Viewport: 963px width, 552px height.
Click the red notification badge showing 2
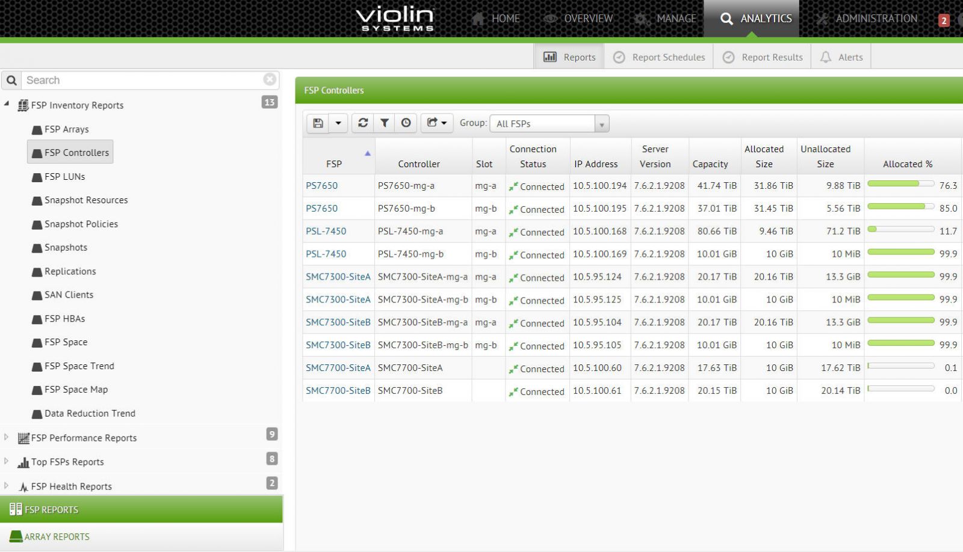pyautogui.click(x=944, y=20)
